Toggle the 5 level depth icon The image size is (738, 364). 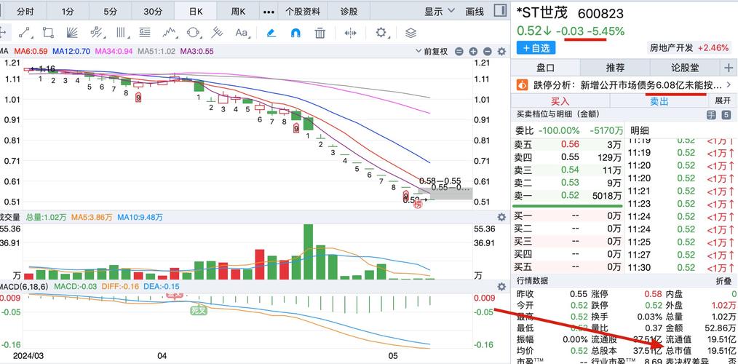click(x=726, y=114)
